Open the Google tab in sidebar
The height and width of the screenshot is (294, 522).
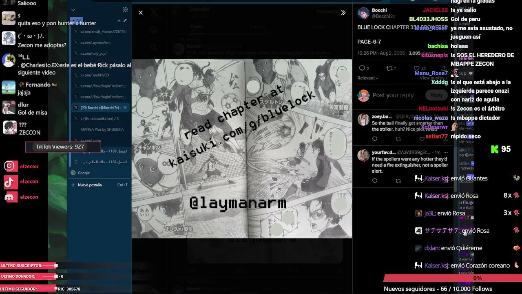tap(100, 173)
